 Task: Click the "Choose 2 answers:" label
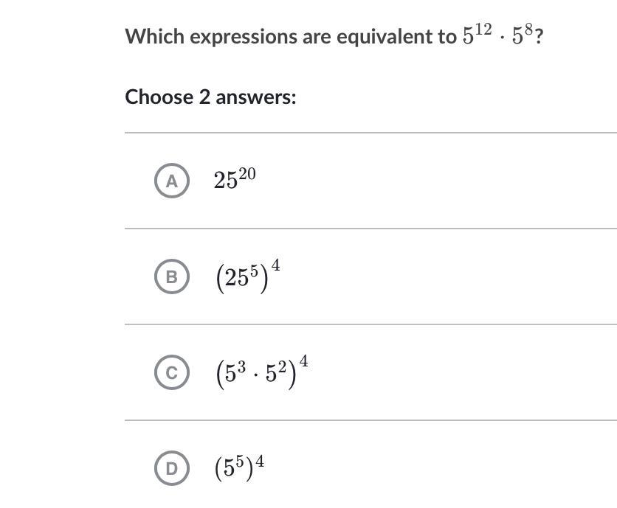tap(210, 97)
